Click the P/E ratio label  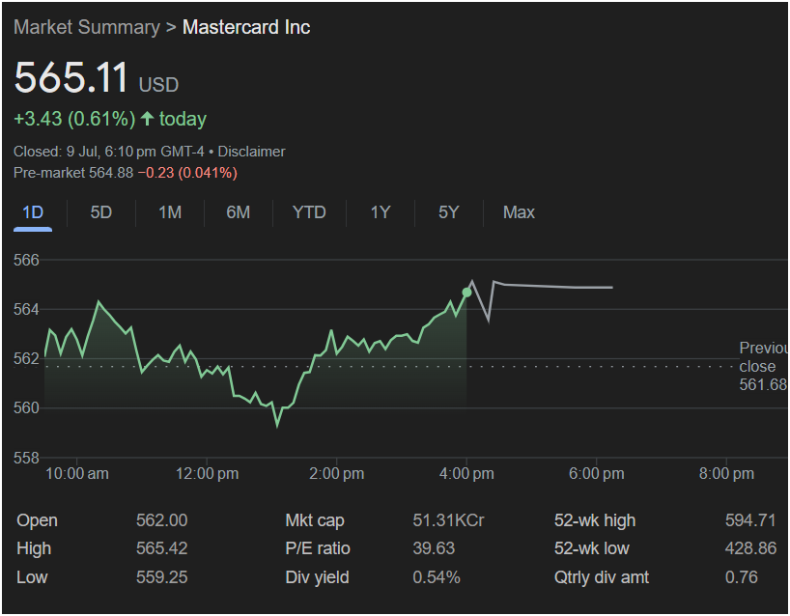point(318,548)
